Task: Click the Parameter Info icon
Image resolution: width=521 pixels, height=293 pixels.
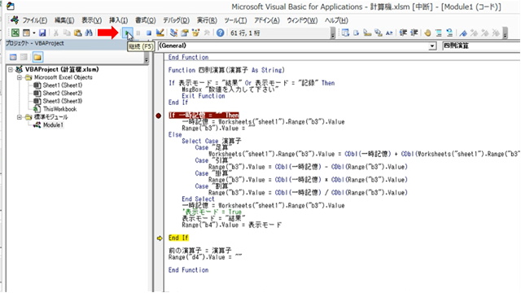Action: 378,33
